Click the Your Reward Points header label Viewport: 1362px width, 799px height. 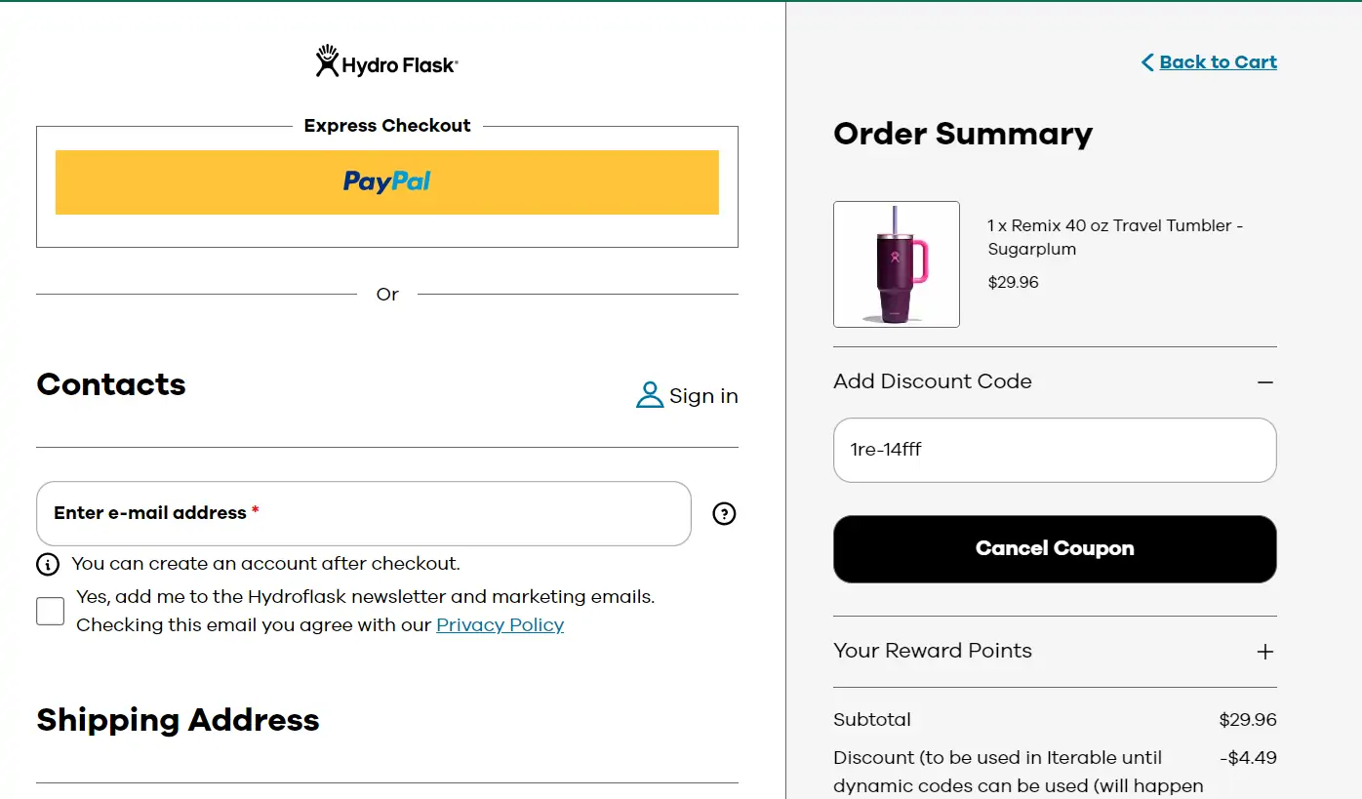(x=932, y=651)
